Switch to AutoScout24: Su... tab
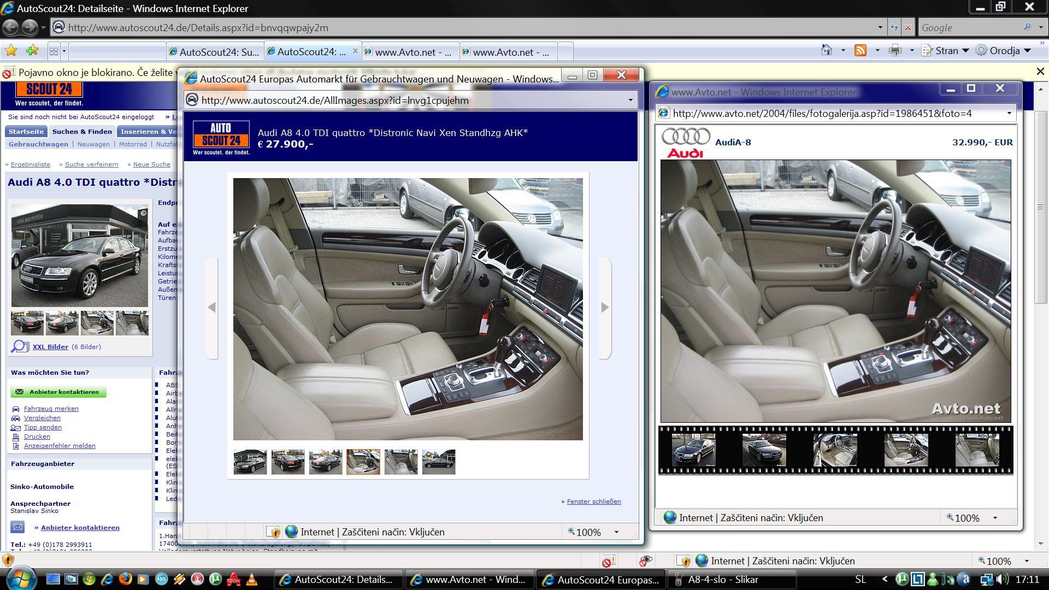 215,52
